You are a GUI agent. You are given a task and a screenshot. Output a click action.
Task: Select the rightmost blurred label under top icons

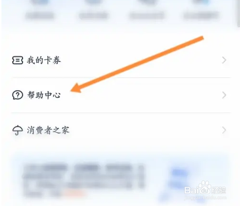(x=201, y=16)
